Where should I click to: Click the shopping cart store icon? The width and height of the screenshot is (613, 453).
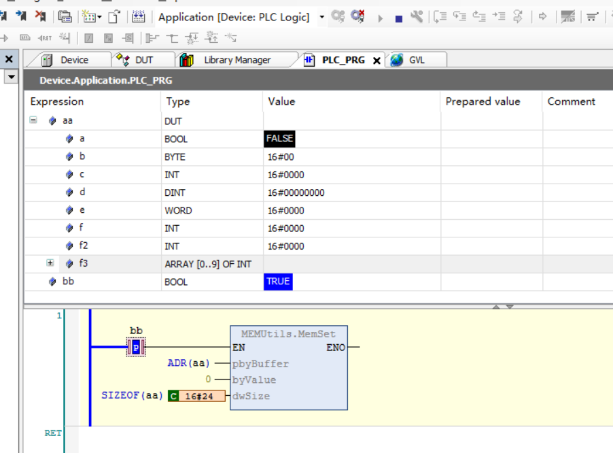point(593,17)
